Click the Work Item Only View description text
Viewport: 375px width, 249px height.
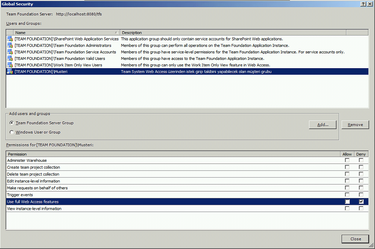click(x=195, y=65)
